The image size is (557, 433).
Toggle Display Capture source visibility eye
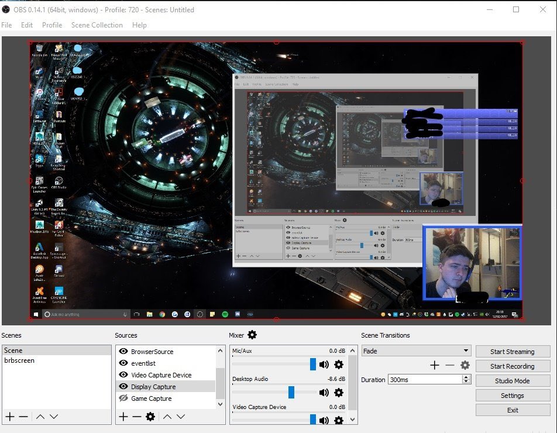[123, 386]
